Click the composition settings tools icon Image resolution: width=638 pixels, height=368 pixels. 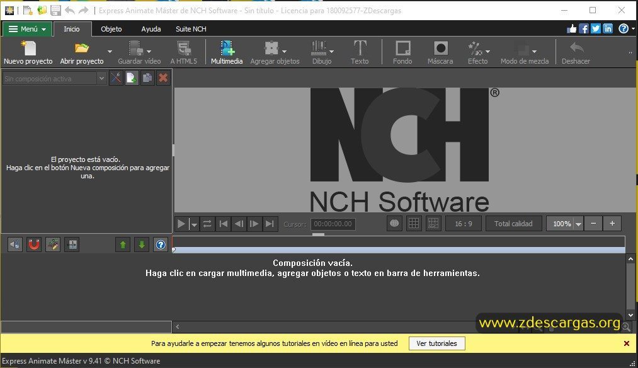(116, 78)
